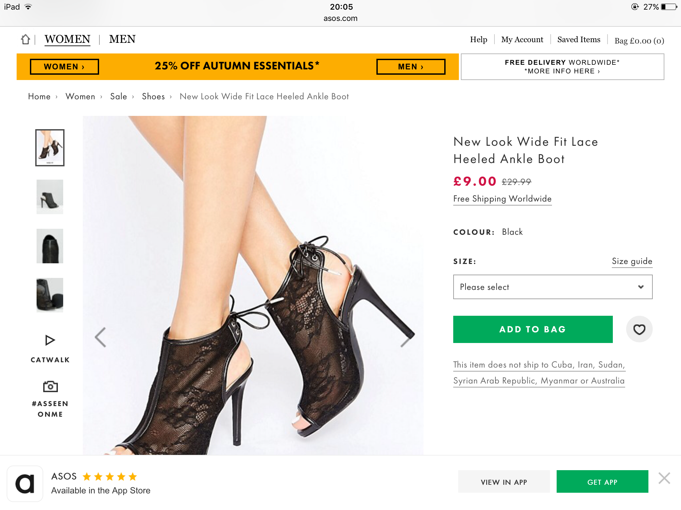Open the #AsSeenOnMe camera icon

[50, 386]
